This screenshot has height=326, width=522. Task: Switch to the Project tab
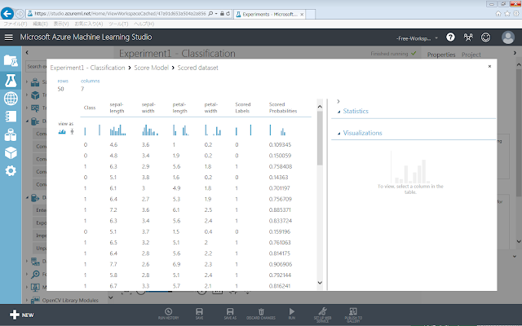(x=471, y=55)
